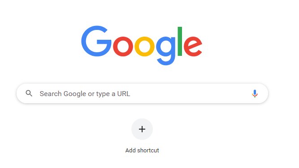This screenshot has width=299, height=168.
Task: Click the word 'Search' in the placeholder text
Action: coord(51,94)
